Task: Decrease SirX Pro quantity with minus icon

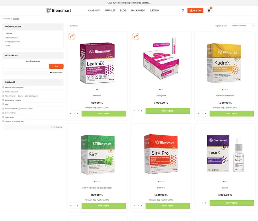Action: [135, 206]
